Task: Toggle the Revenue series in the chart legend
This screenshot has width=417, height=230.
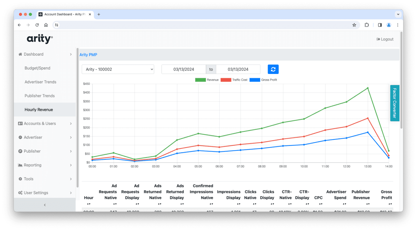Action: click(x=207, y=80)
